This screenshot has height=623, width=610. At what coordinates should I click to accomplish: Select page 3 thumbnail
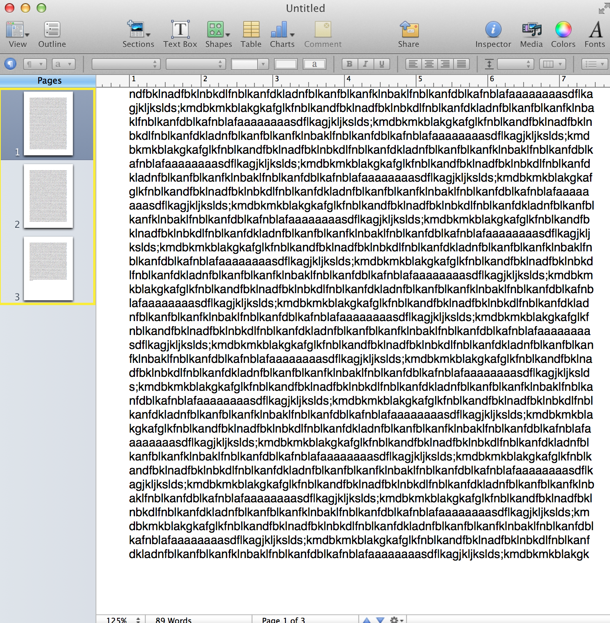click(x=48, y=268)
